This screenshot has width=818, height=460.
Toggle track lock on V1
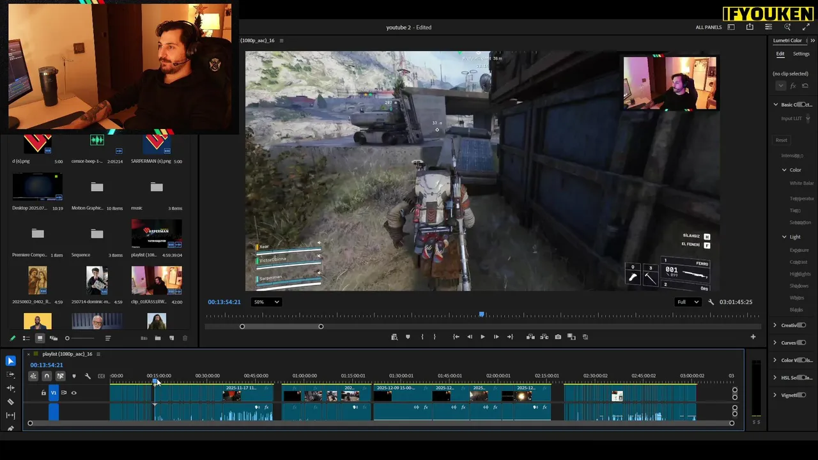pyautogui.click(x=43, y=393)
